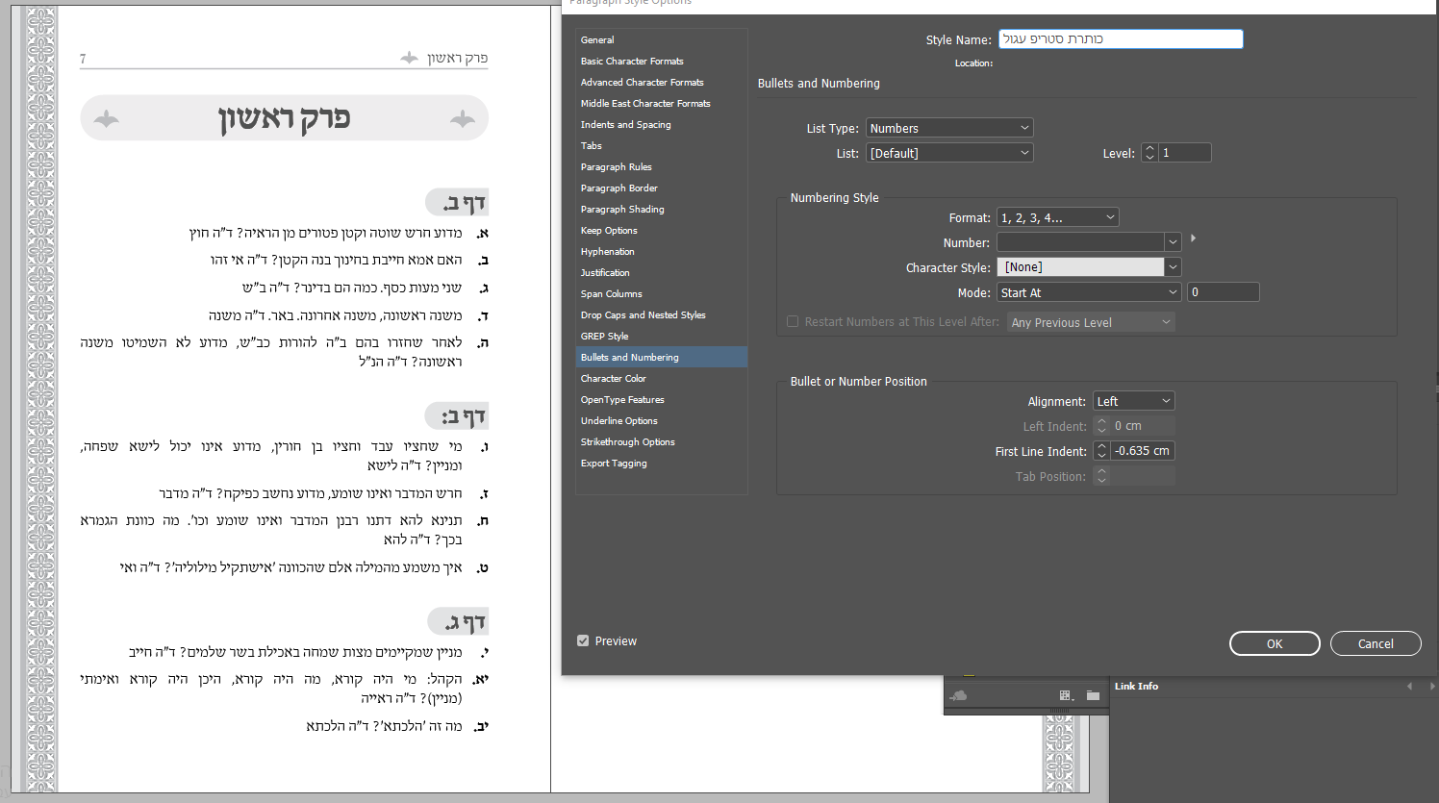Click the Cancel button
1439x803 pixels.
pos(1376,644)
